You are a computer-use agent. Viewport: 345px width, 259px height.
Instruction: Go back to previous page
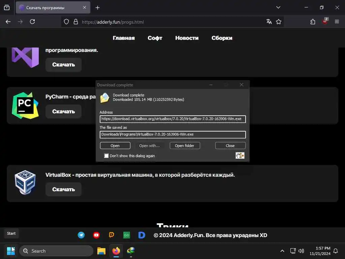tap(8, 22)
